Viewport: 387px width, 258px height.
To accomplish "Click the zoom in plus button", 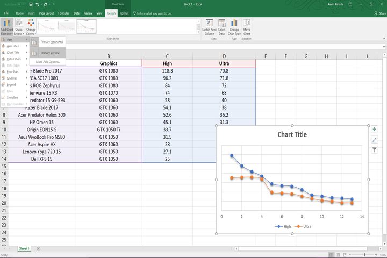I will tap(376, 255).
